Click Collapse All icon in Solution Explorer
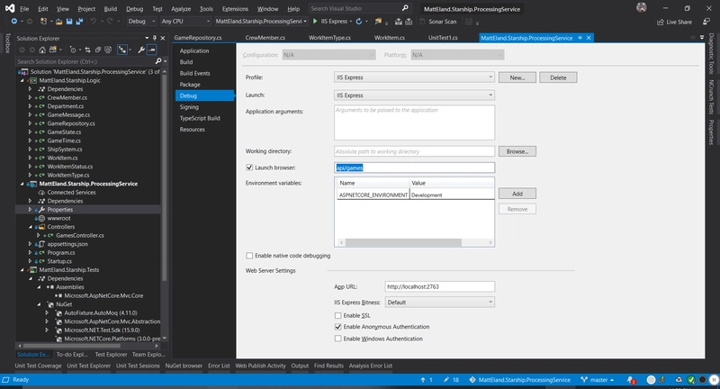 tap(98, 50)
